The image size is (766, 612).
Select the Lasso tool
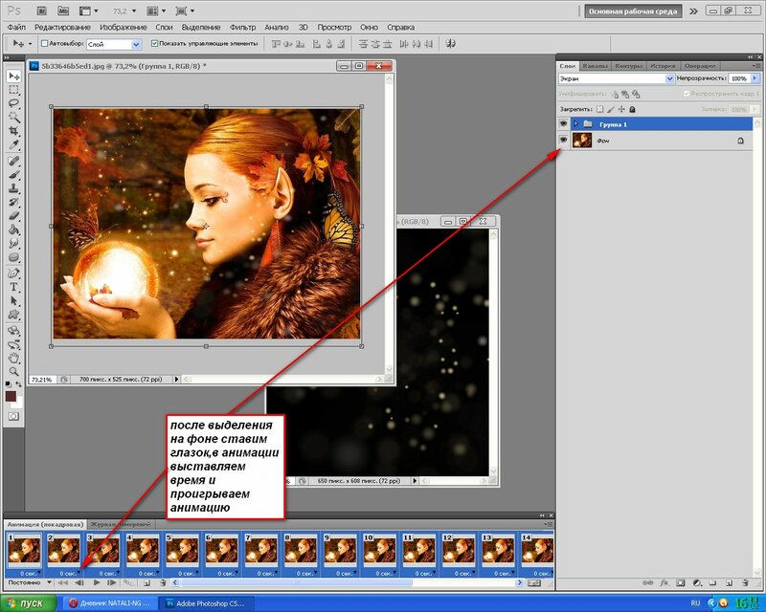13,103
